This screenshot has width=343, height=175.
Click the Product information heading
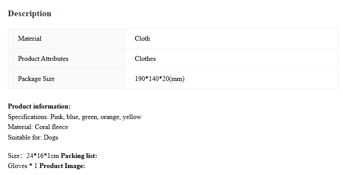pos(39,106)
